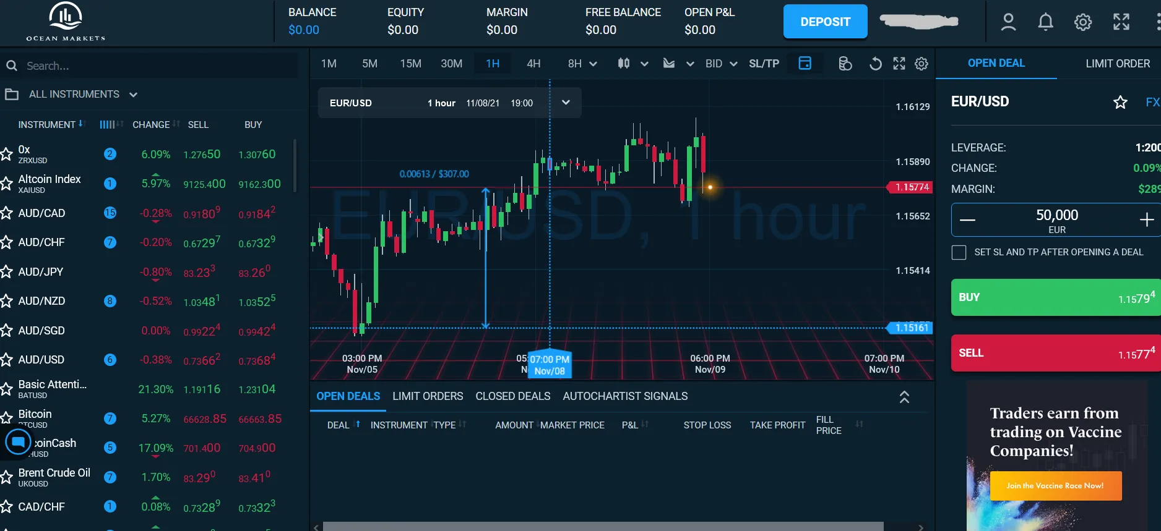This screenshot has width=1161, height=531.
Task: Select the 15M timeframe
Action: 410,64
